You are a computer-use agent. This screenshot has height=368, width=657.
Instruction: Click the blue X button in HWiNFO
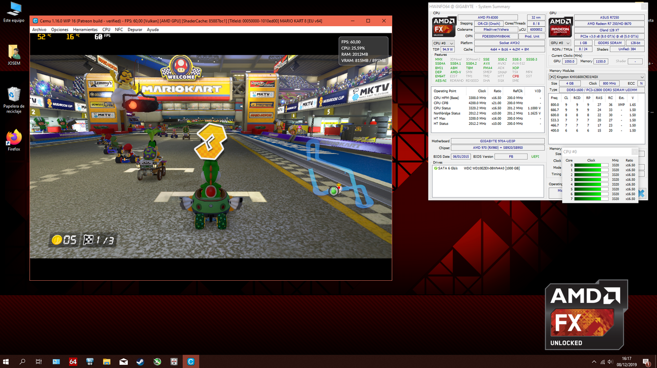pos(640,193)
